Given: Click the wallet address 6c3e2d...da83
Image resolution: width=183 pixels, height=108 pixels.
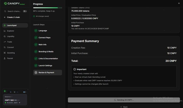Looking at the screenshot, I should (12, 103).
